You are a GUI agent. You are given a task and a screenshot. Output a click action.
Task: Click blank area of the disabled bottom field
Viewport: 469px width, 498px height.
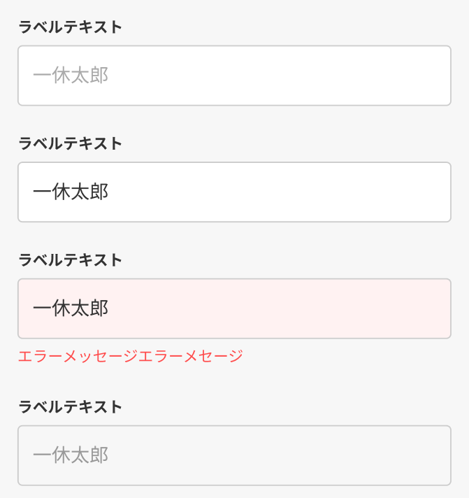click(x=280, y=455)
